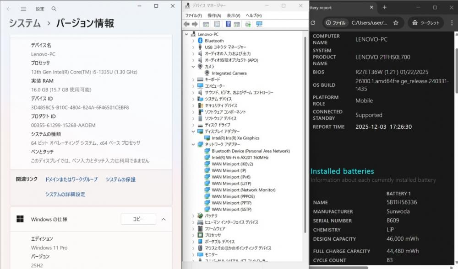Select the モニター category row

(x=211, y=254)
